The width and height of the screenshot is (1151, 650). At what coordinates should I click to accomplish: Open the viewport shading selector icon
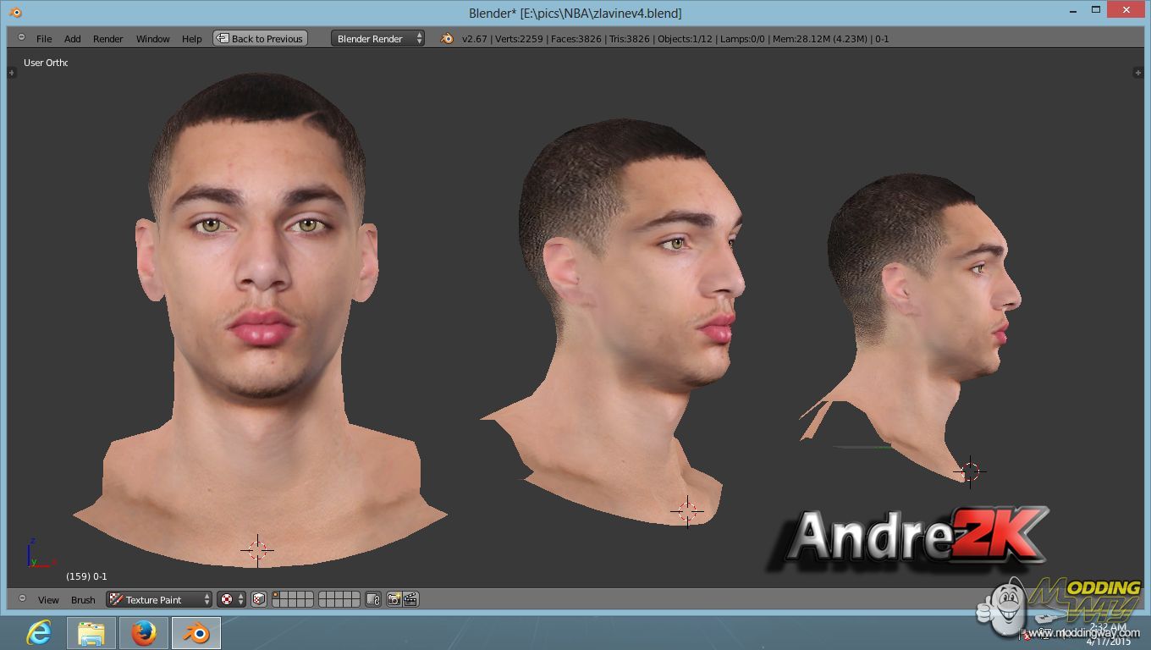231,599
